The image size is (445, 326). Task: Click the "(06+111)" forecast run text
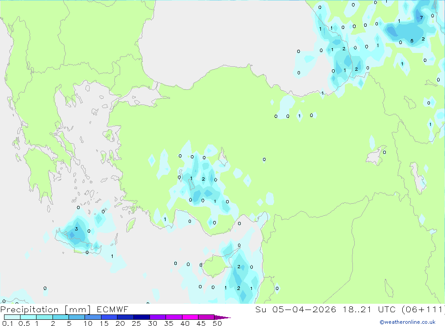[x=423, y=309]
